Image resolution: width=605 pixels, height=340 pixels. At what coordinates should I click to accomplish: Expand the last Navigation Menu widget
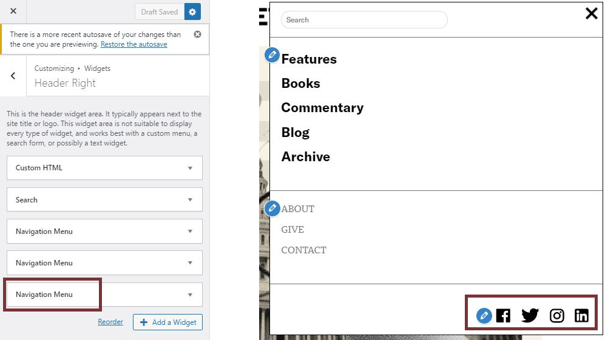pyautogui.click(x=104, y=295)
